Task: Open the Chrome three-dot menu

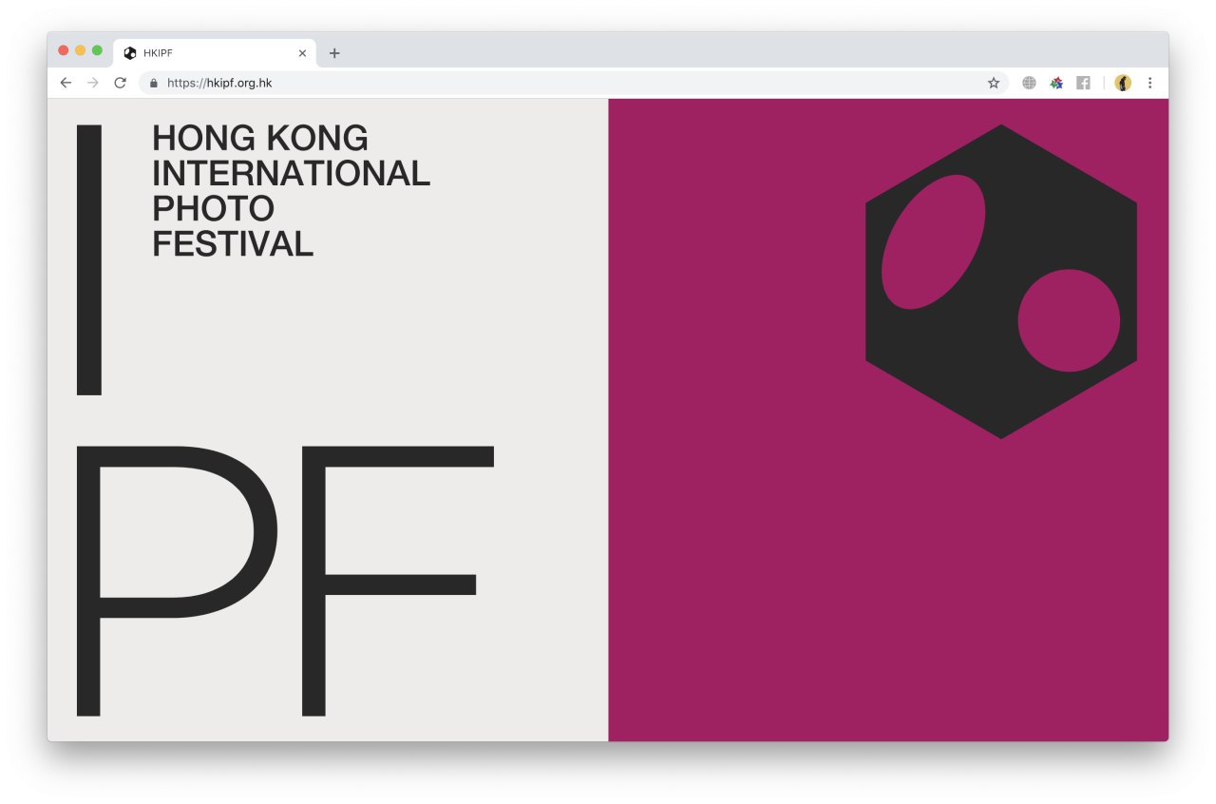Action: 1149,83
